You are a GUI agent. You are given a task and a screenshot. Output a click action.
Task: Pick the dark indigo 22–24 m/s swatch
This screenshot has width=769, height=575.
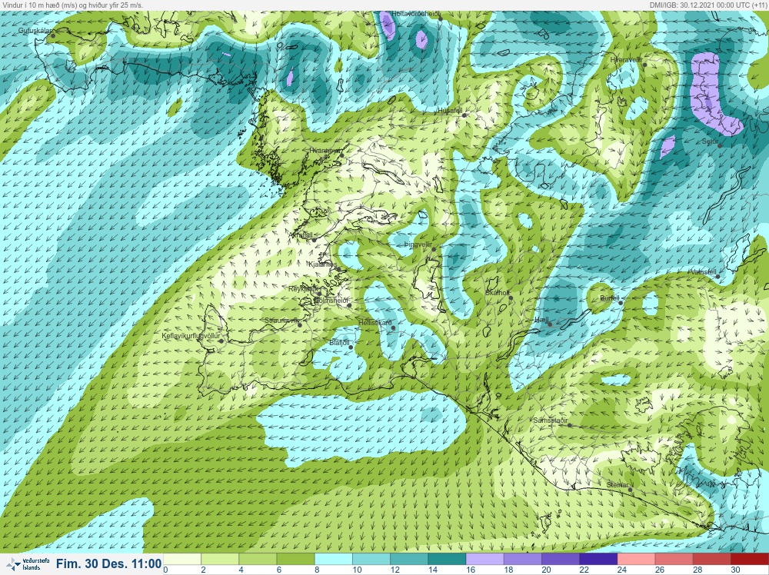(x=598, y=560)
